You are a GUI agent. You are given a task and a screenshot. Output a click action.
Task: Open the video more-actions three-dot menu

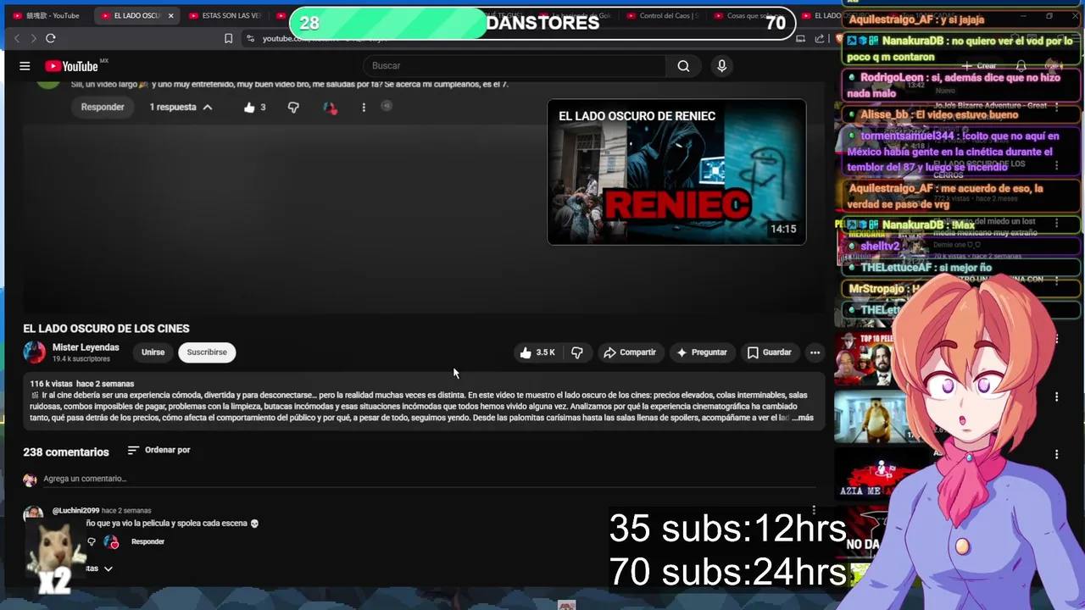(815, 352)
